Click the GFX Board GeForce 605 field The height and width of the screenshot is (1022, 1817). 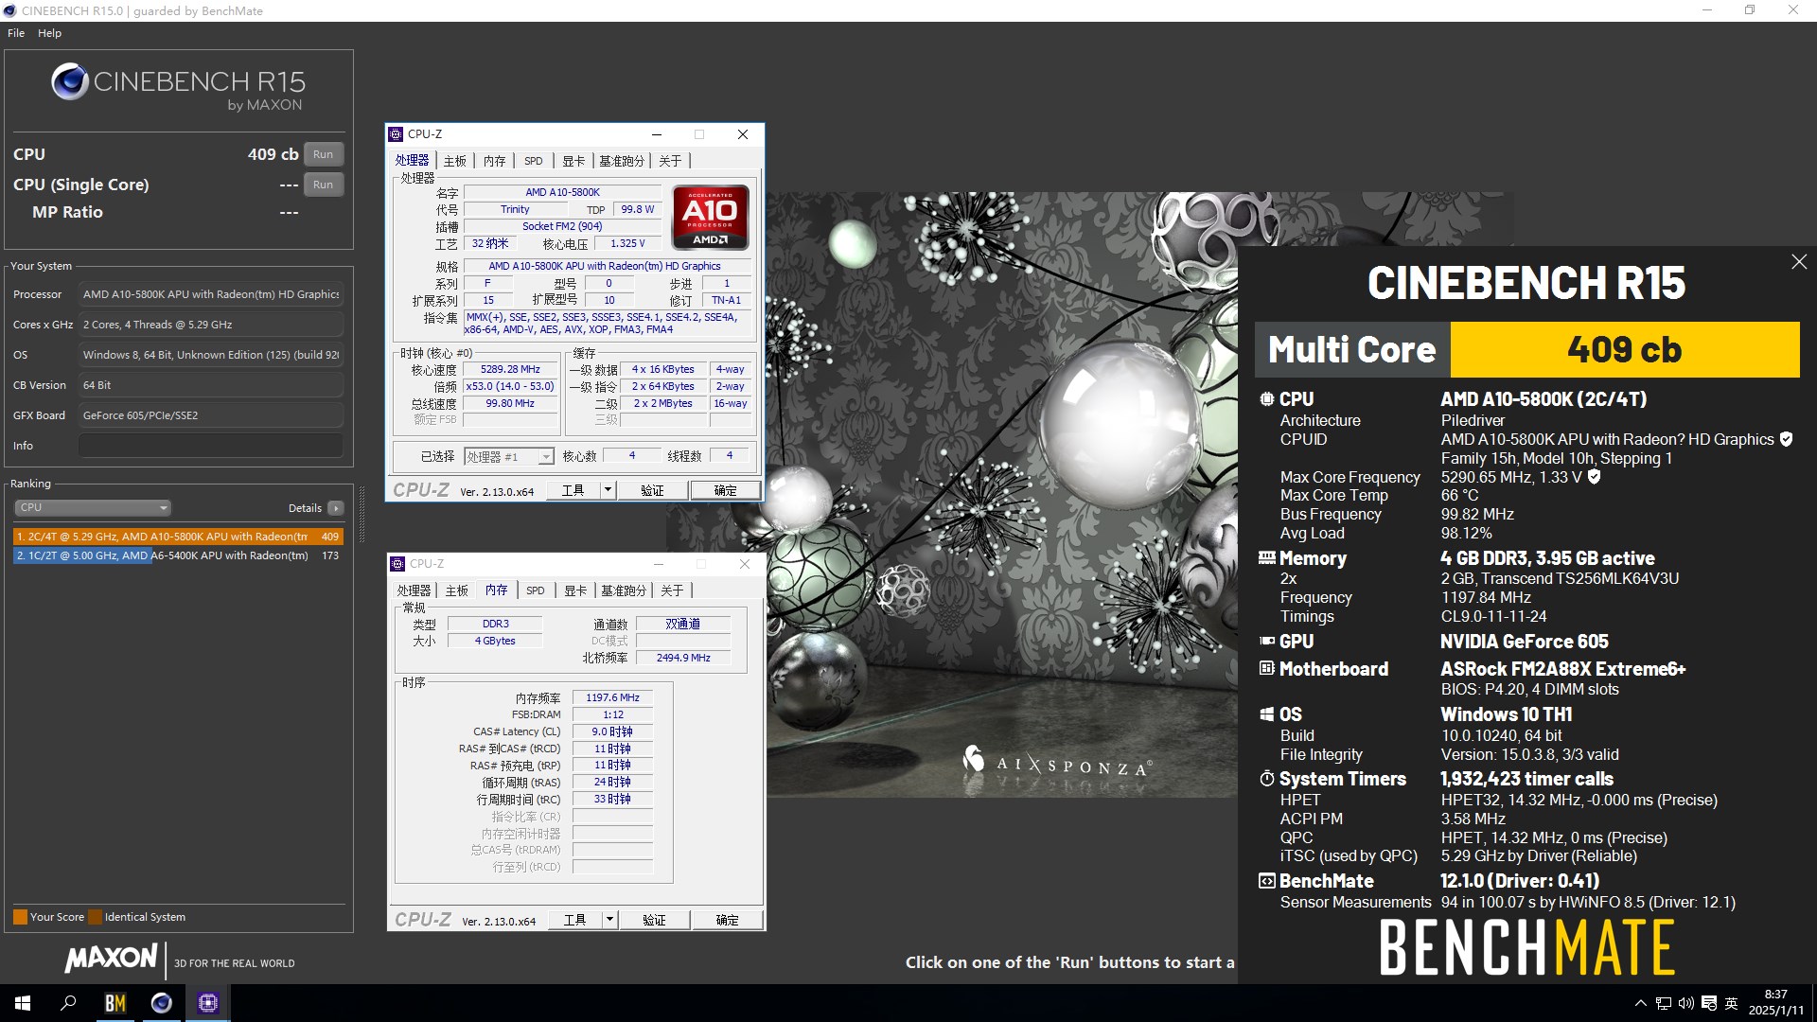(211, 415)
